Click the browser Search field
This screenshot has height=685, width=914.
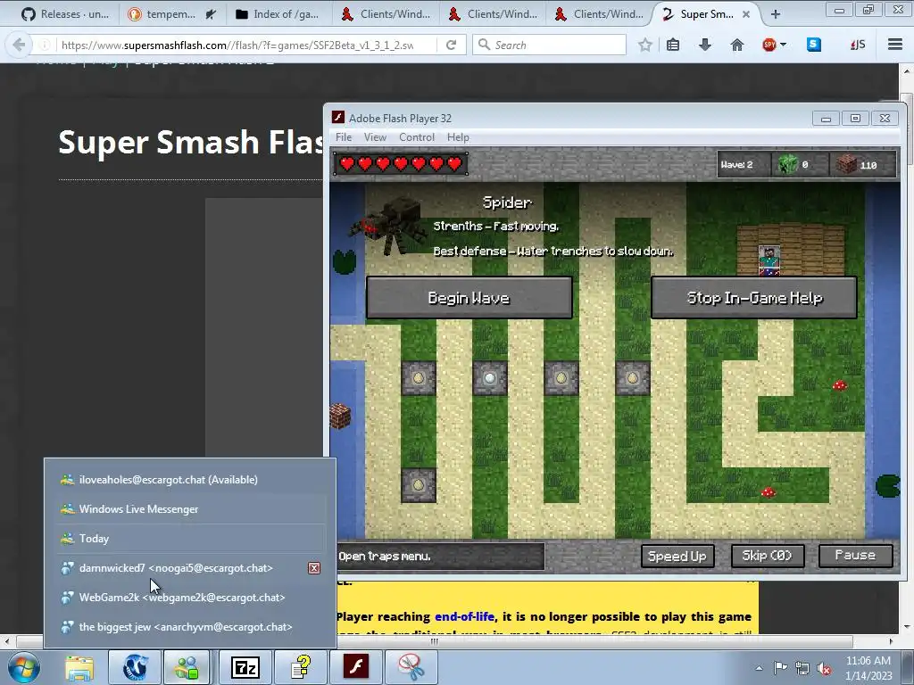(x=550, y=45)
